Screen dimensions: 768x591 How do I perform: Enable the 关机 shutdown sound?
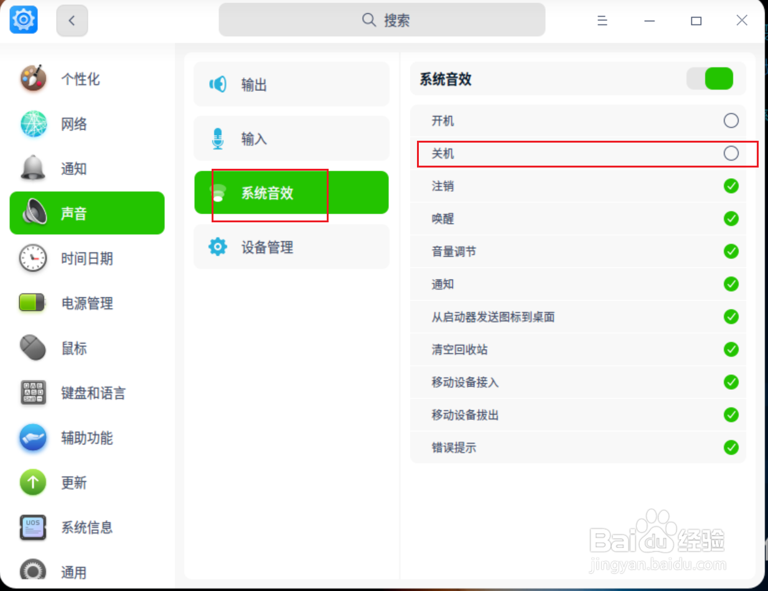[731, 153]
